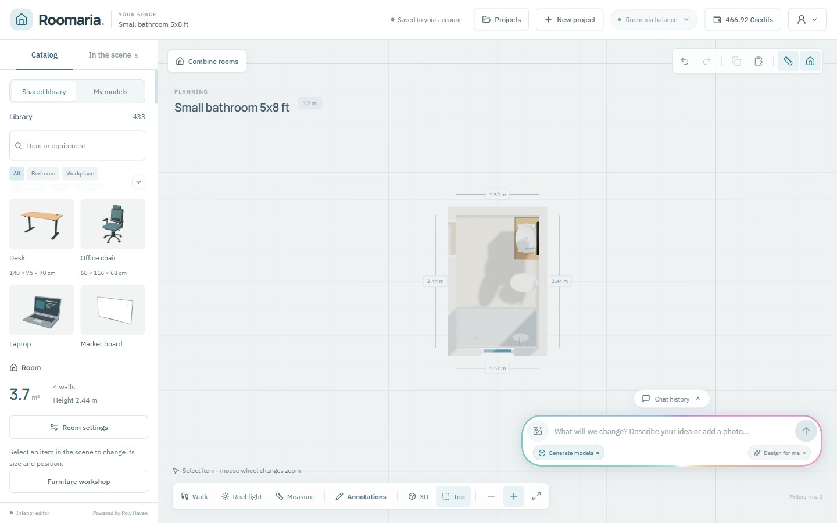Open the Roomaria balance dropdown

[x=654, y=20]
